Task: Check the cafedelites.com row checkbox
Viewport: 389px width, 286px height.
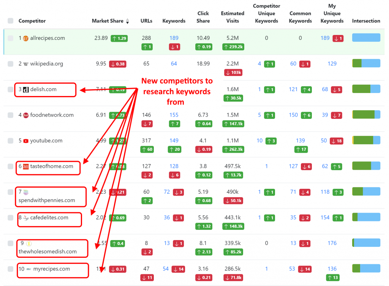Action: [10, 218]
